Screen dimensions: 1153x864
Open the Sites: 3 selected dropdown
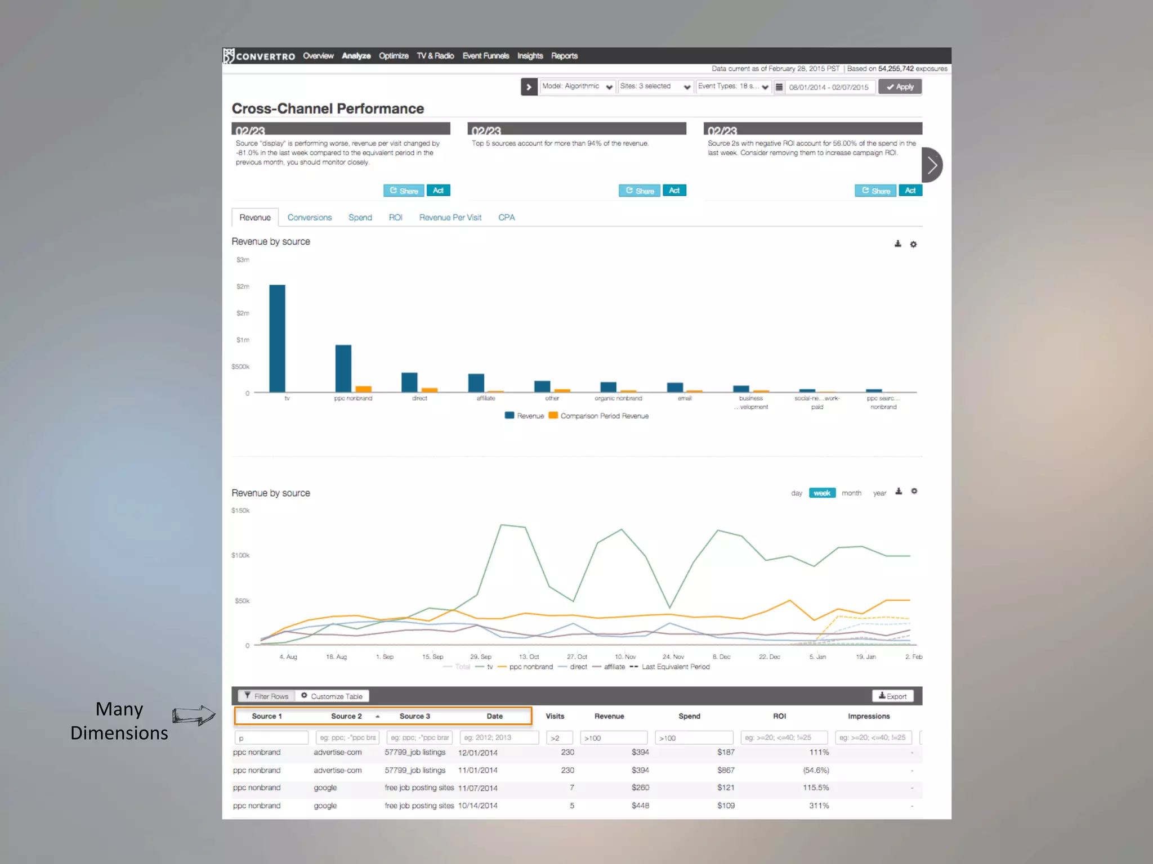pyautogui.click(x=655, y=87)
